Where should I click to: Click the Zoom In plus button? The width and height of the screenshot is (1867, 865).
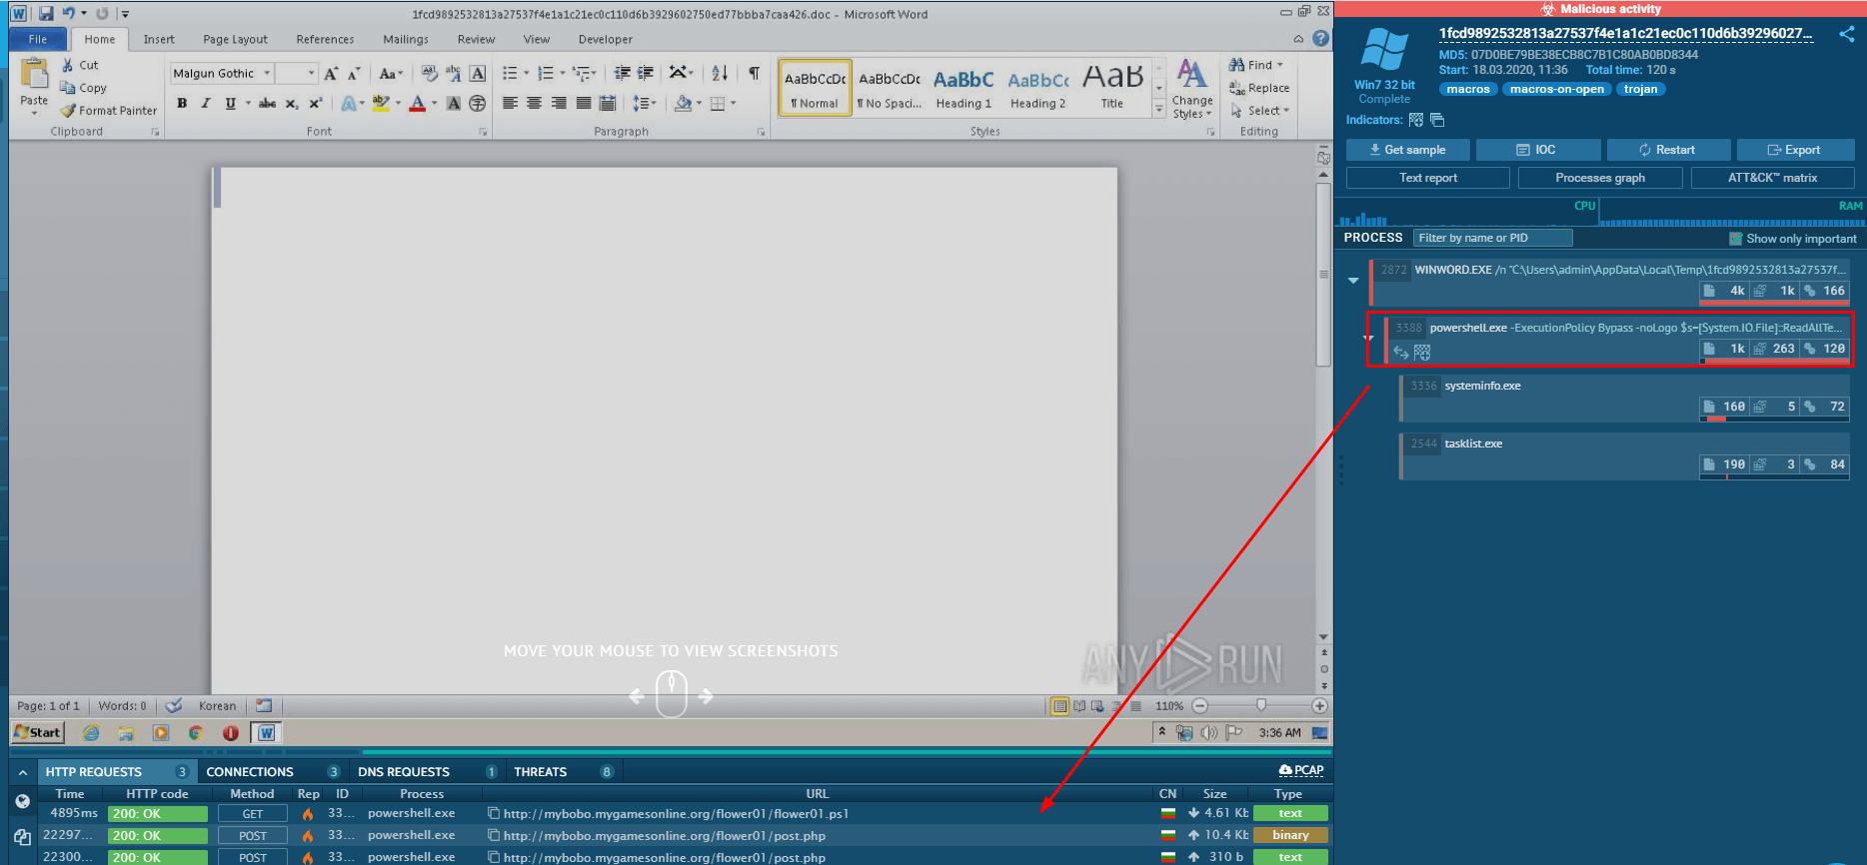(x=1319, y=706)
